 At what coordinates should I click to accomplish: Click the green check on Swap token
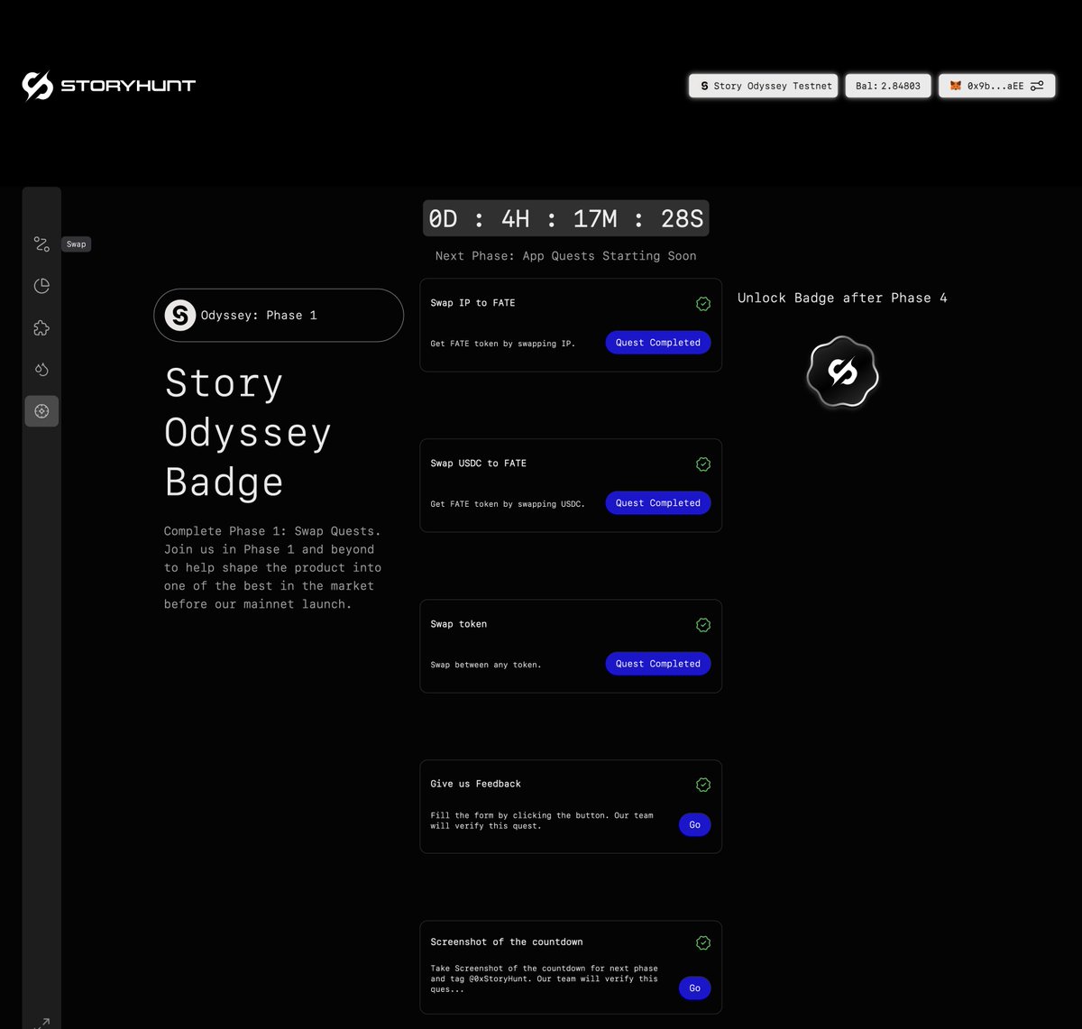(703, 625)
